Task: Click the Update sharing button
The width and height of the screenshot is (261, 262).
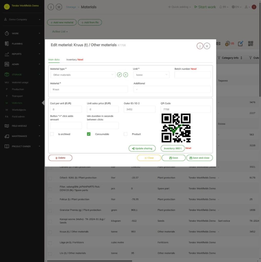Action: coord(142,148)
